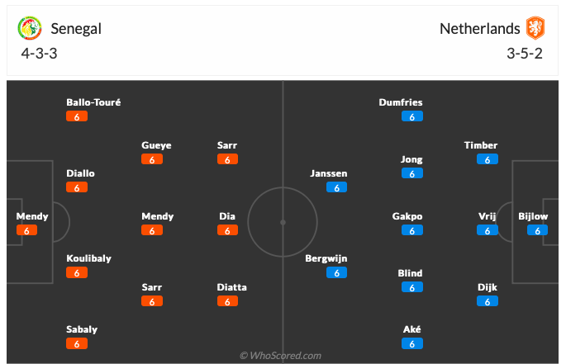
Task: Select Janssen's blue rating badge
Action: 337,187
